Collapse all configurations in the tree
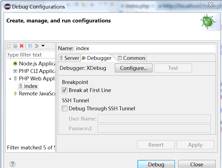 coord(30,46)
